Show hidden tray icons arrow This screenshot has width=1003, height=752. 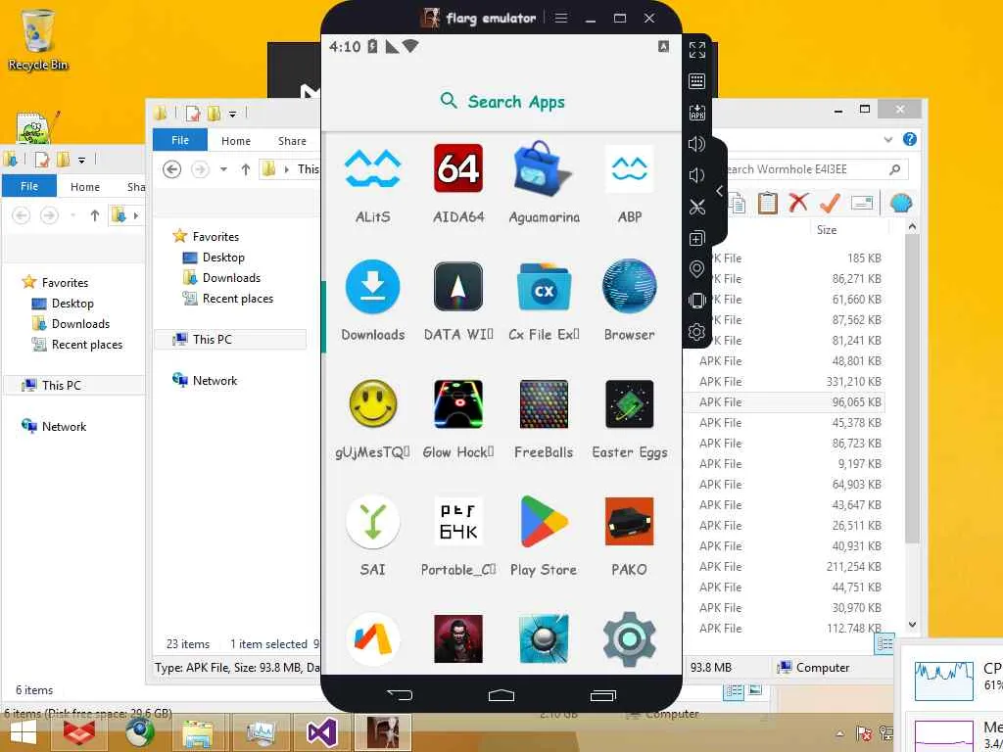pyautogui.click(x=839, y=733)
